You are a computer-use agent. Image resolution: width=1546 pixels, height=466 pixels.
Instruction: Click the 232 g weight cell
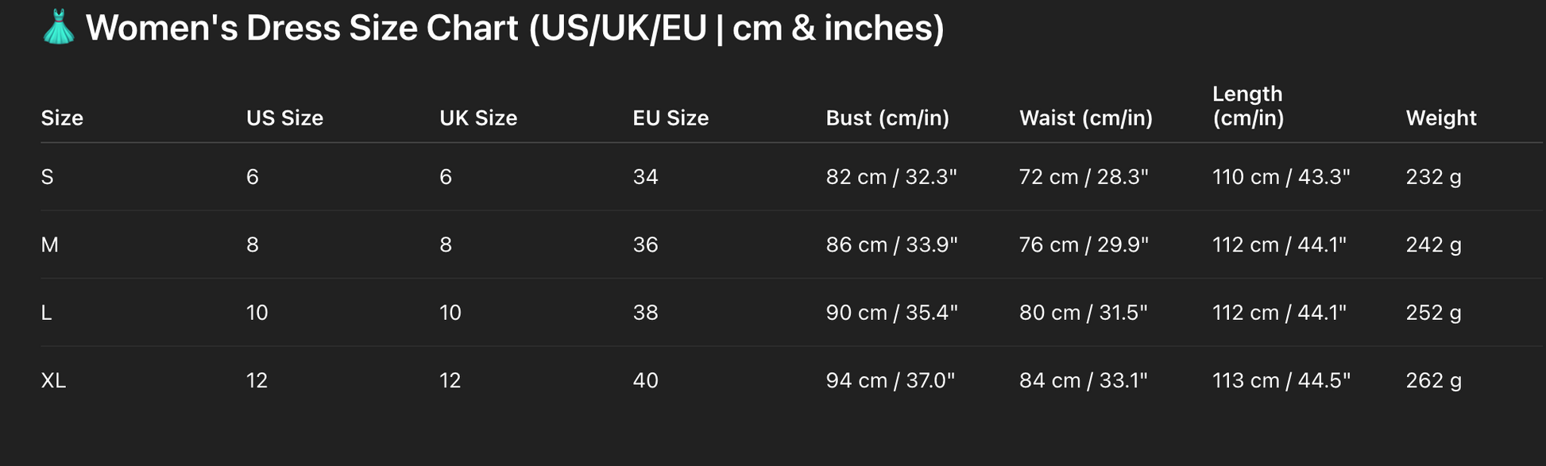tap(1434, 177)
